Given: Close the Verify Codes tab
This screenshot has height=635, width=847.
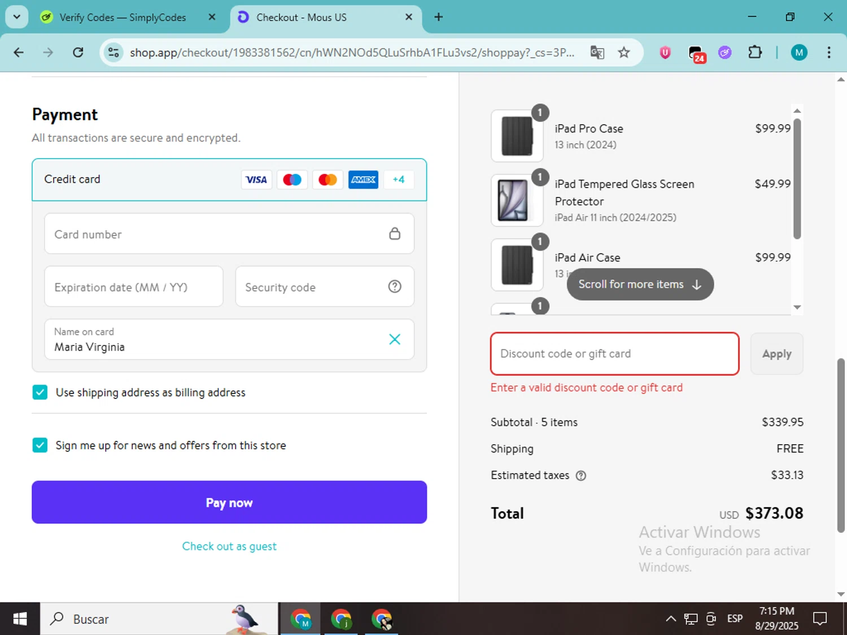Looking at the screenshot, I should click(x=212, y=17).
